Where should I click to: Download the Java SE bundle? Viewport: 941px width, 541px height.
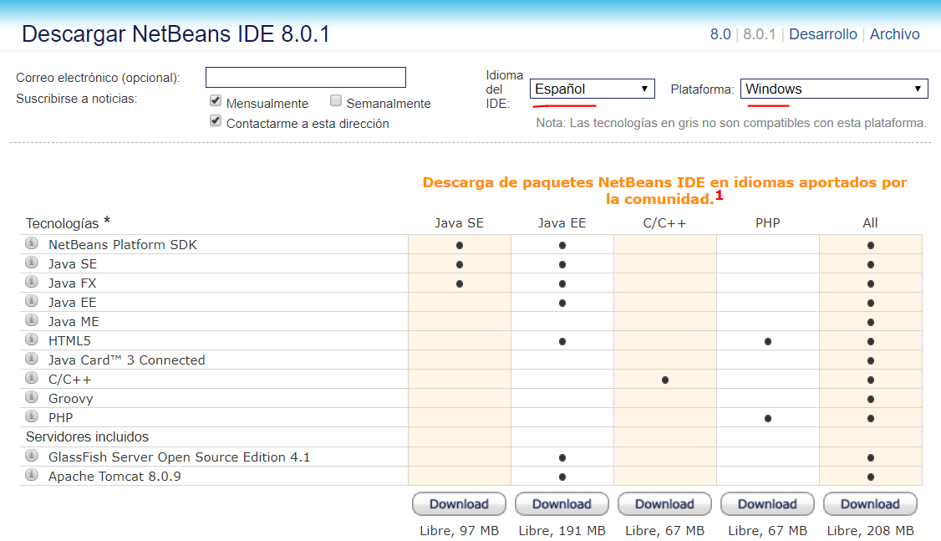(x=459, y=504)
